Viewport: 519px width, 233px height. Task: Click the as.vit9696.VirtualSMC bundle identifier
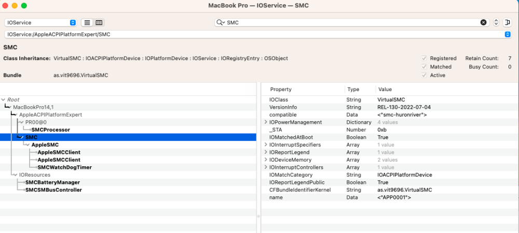(81, 75)
